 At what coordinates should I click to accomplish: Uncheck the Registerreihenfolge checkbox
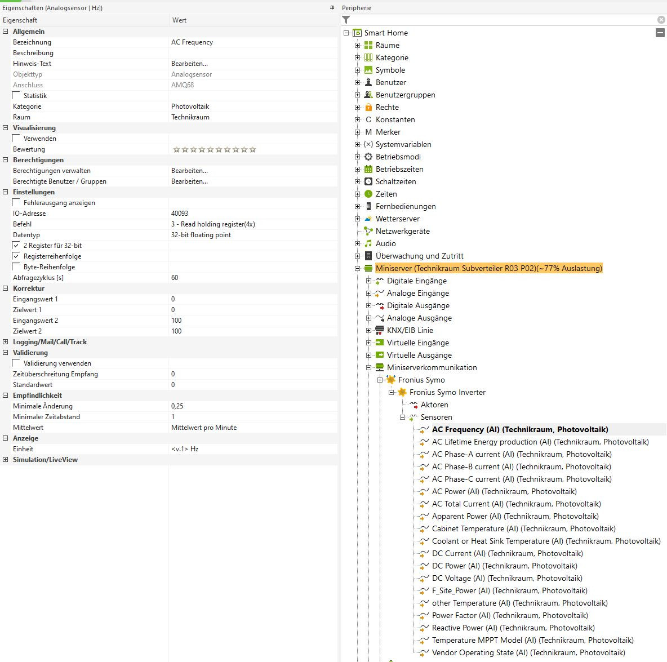[x=16, y=256]
